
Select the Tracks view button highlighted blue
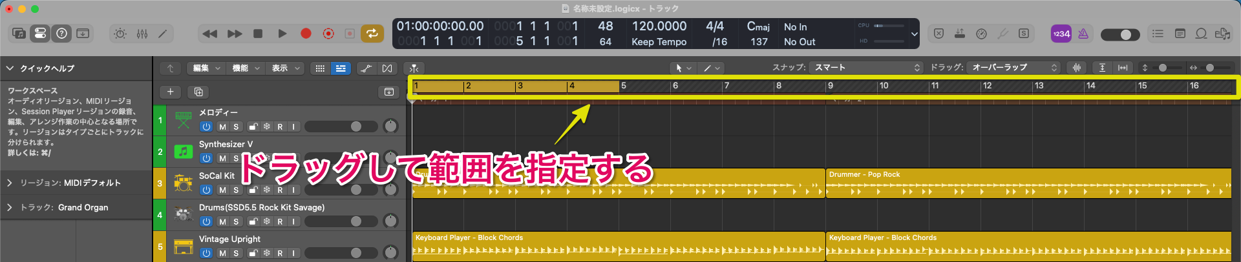click(x=340, y=68)
